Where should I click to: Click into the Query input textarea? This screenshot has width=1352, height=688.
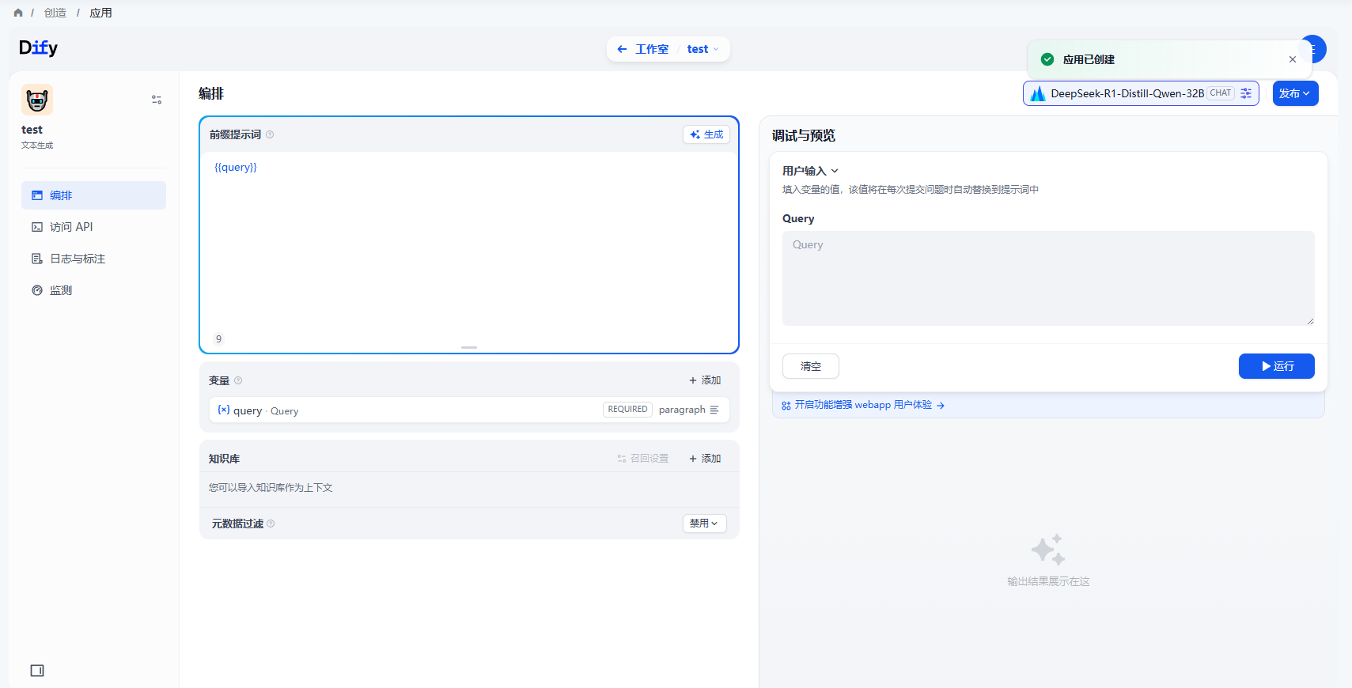click(1047, 278)
